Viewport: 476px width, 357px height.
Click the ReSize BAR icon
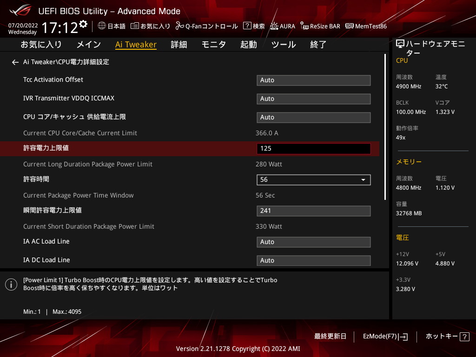(304, 26)
